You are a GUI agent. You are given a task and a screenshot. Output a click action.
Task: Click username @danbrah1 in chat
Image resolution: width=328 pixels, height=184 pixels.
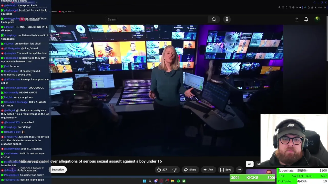tap(10, 5)
